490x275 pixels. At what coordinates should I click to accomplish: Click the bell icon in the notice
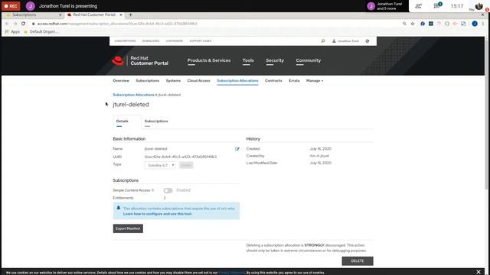[x=119, y=208]
